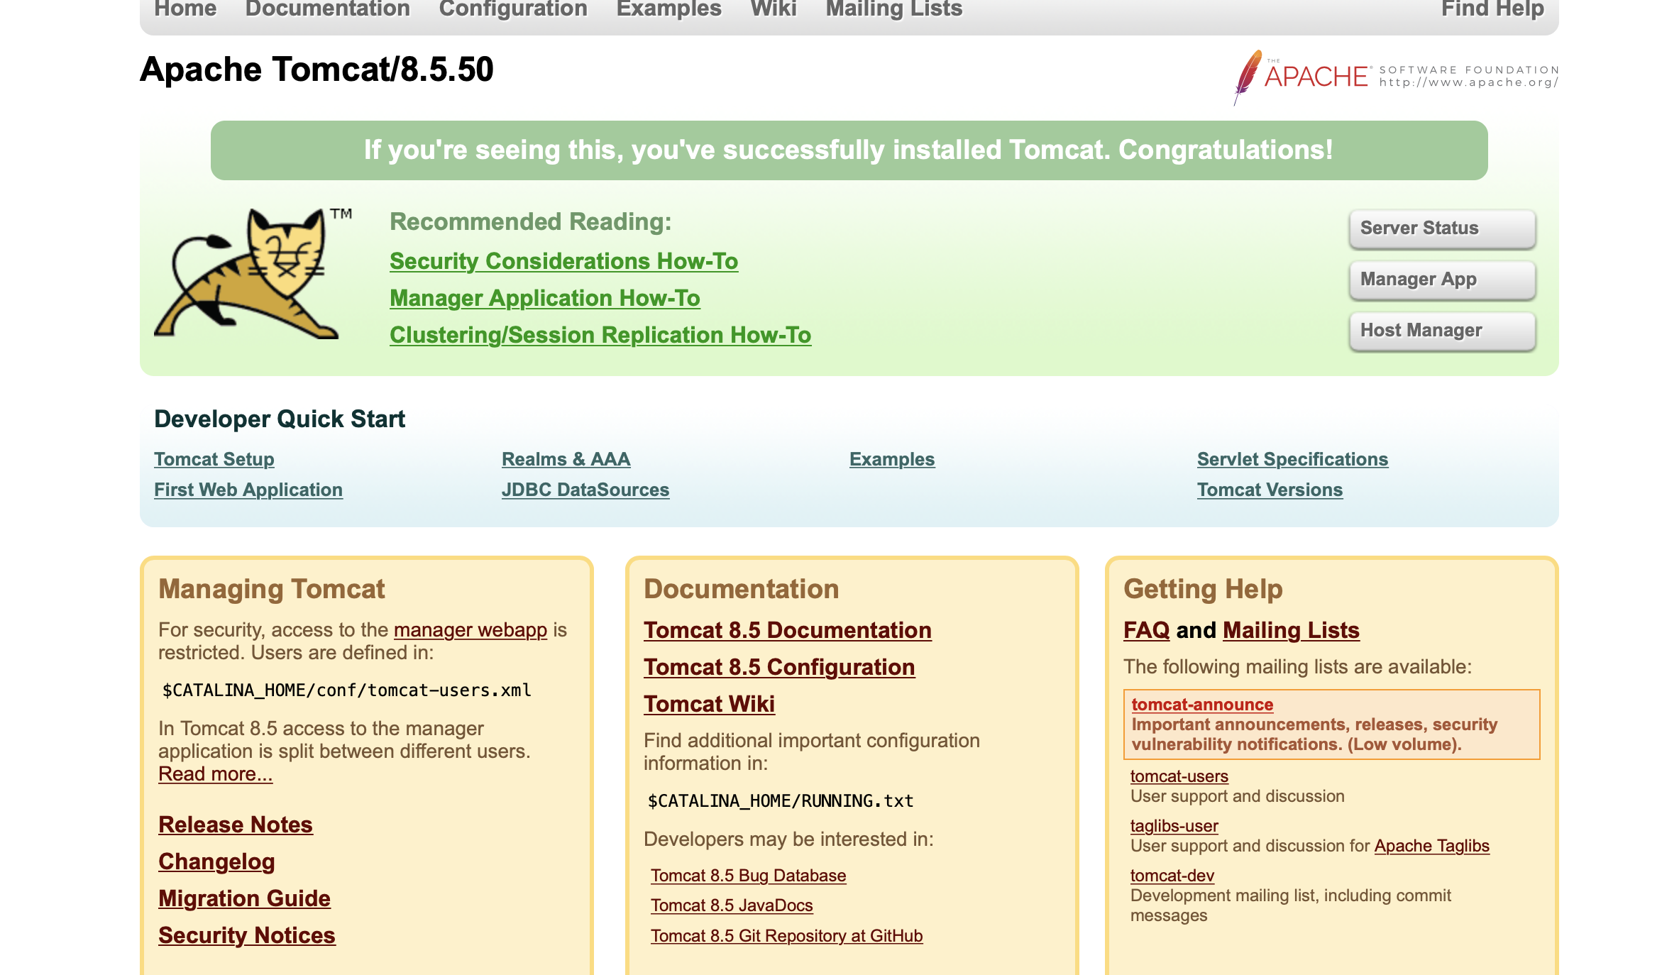This screenshot has width=1662, height=975.
Task: Click the Manager App button
Action: (x=1442, y=280)
